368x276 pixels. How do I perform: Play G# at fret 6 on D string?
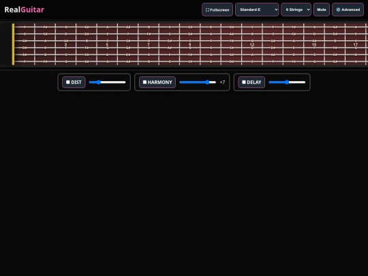[128, 48]
